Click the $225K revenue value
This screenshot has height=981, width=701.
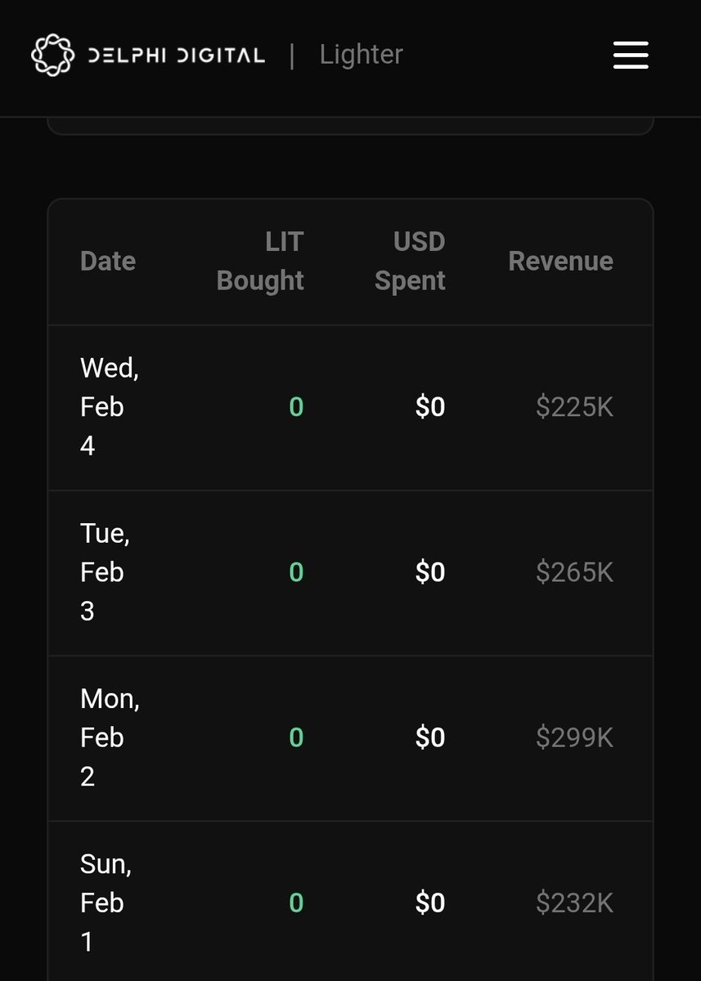tap(574, 407)
